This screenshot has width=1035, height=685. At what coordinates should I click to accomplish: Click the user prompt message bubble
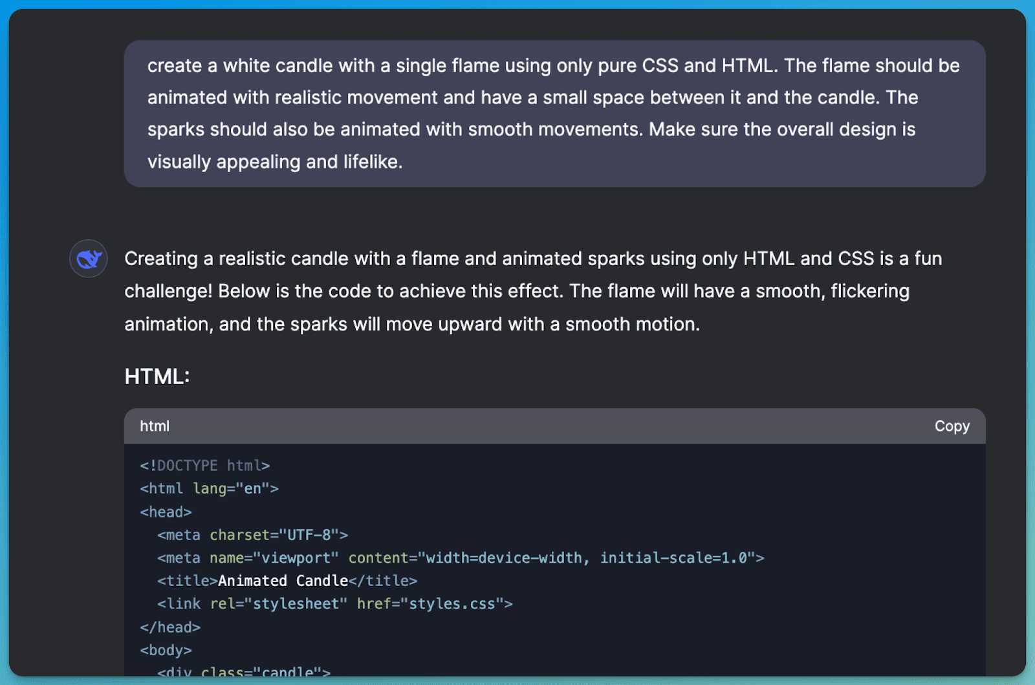pyautogui.click(x=553, y=113)
